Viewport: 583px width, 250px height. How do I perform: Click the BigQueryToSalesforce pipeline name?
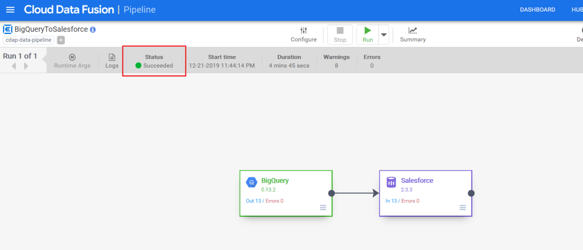pyautogui.click(x=51, y=29)
